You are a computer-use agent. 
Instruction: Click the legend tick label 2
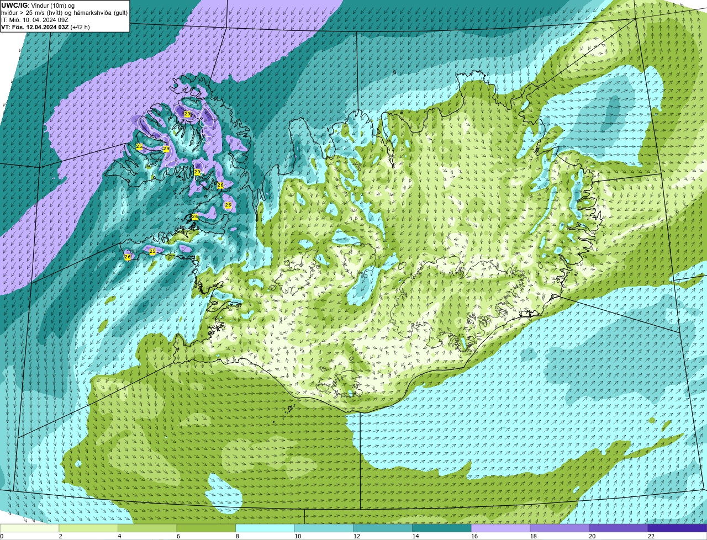(x=60, y=536)
